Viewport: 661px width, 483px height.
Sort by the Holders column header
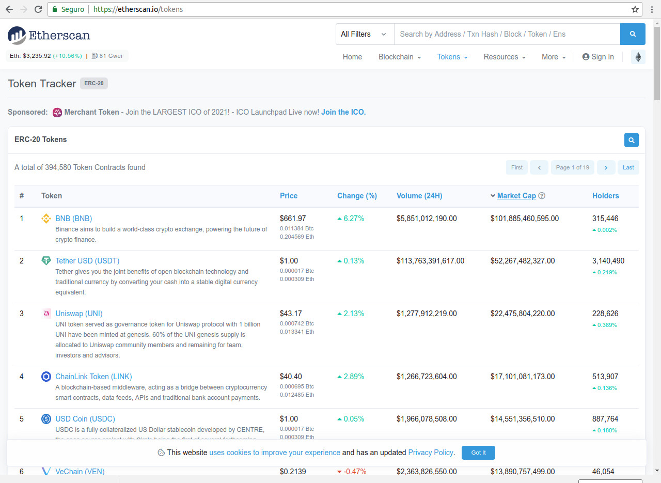606,196
